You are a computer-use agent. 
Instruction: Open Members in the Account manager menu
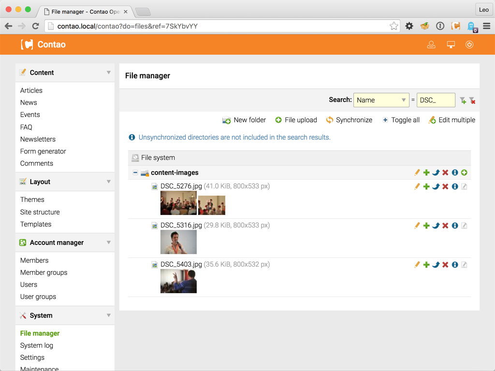click(x=34, y=260)
